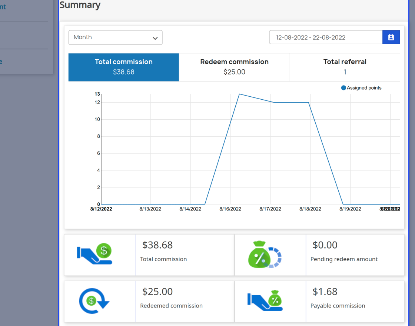This screenshot has width=415, height=326.
Task: Click the 8/17/2022 axis label
Action: coord(270,209)
